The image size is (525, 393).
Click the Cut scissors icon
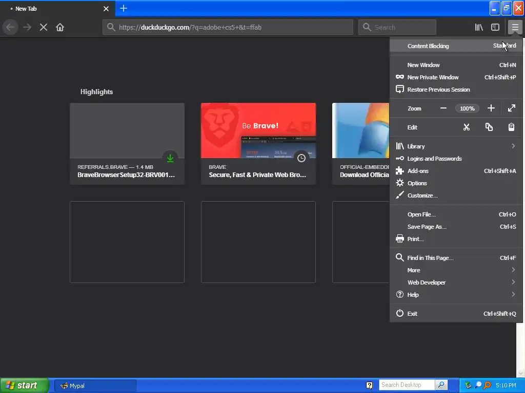click(x=467, y=127)
